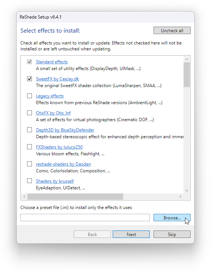Select the description mentioning DisplayDepth, UIMask
The image size is (211, 272).
point(88,69)
